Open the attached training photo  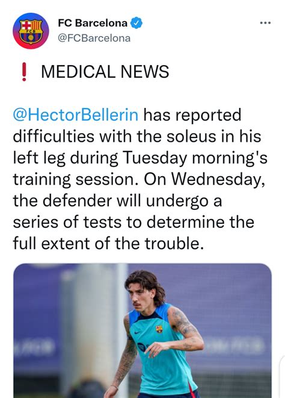(142, 330)
